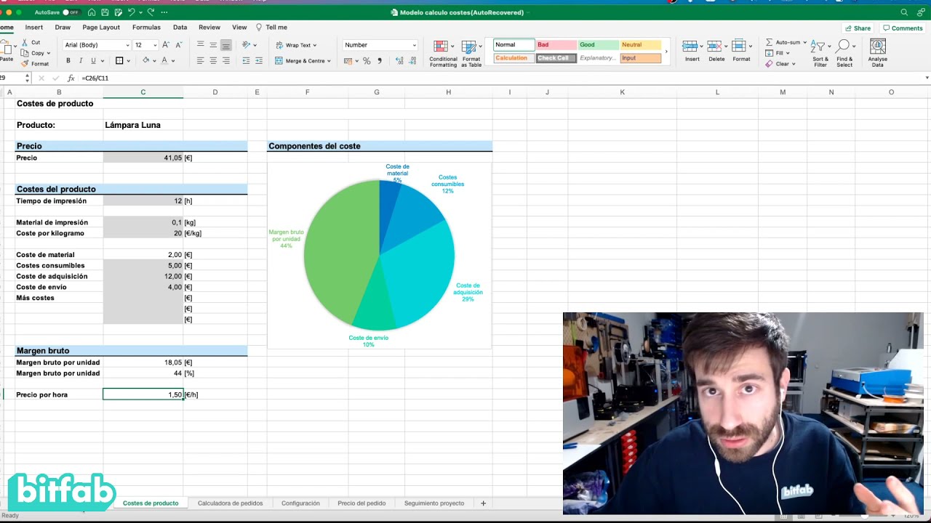Image resolution: width=931 pixels, height=523 pixels.
Task: Click the Share button
Action: pyautogui.click(x=858, y=28)
